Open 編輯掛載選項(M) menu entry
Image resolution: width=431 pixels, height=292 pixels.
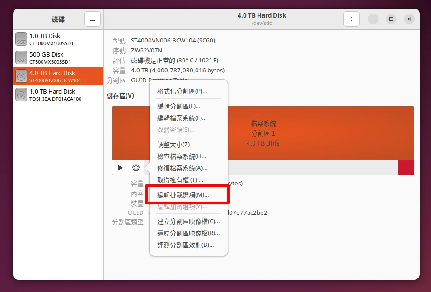pyautogui.click(x=183, y=195)
